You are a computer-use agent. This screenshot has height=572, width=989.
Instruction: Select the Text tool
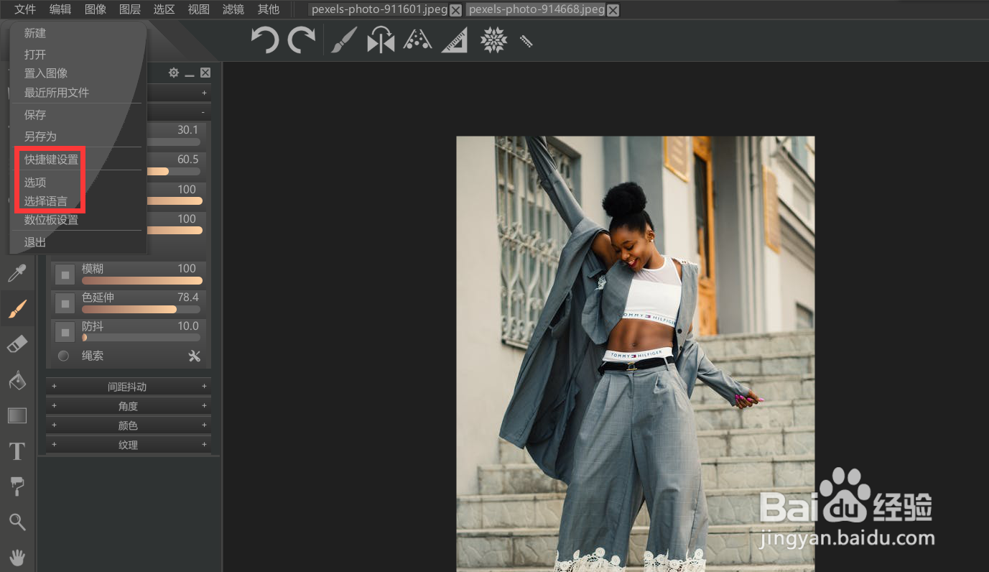pos(17,451)
